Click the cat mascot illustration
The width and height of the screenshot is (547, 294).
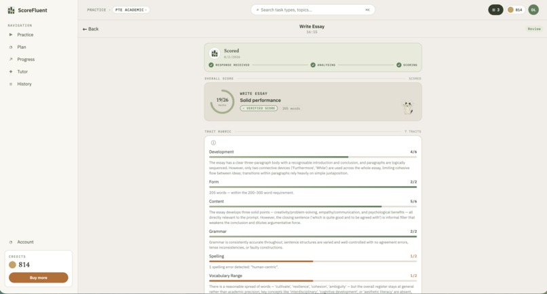tap(407, 107)
